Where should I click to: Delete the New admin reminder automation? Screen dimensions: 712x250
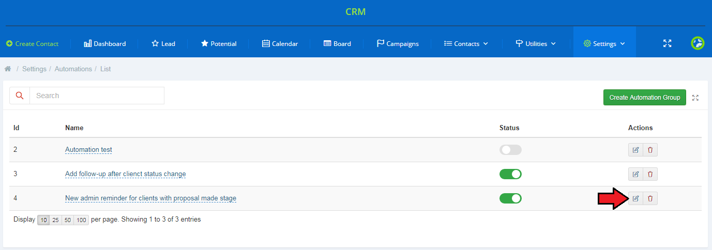coord(650,198)
